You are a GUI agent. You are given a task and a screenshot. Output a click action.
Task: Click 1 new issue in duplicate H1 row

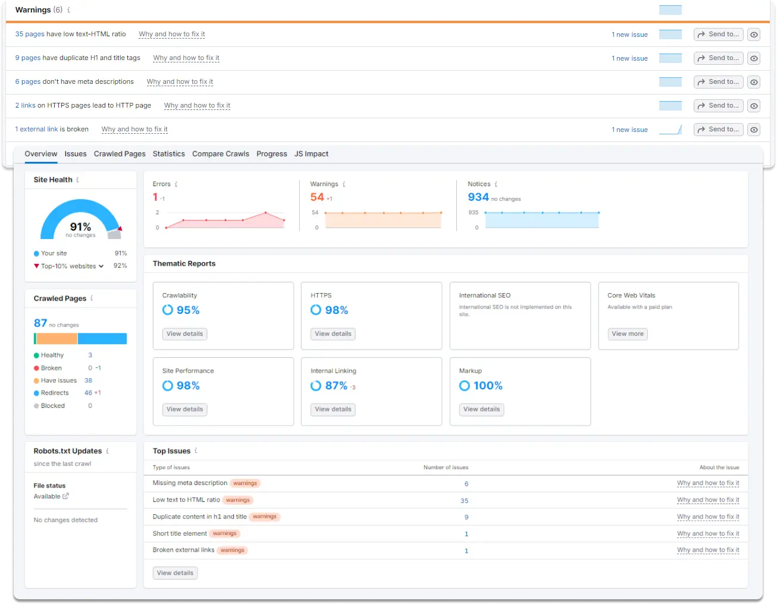629,58
